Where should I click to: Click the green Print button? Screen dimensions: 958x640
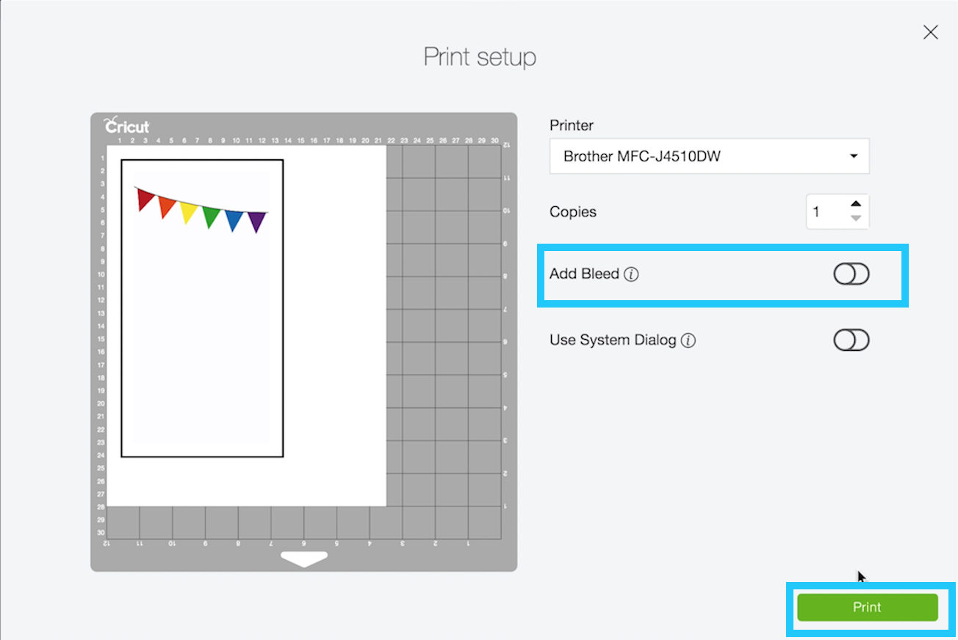pos(867,607)
